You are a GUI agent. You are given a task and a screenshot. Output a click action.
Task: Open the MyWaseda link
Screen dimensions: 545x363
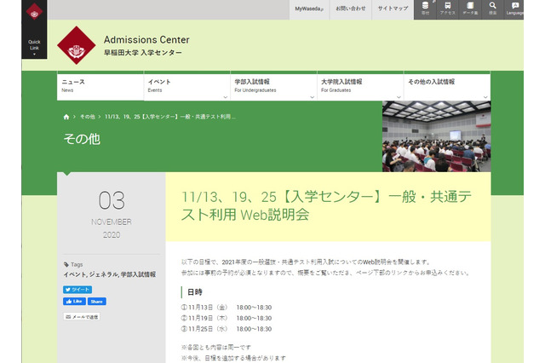[x=309, y=9]
